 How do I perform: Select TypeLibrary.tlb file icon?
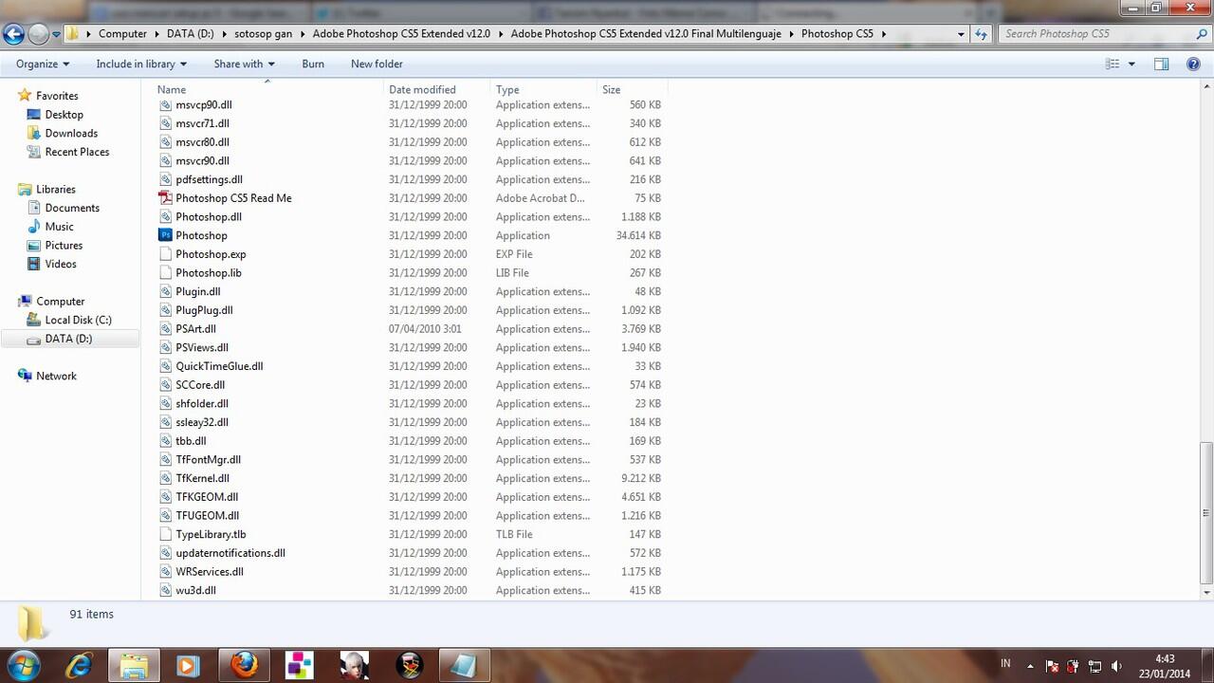point(166,534)
